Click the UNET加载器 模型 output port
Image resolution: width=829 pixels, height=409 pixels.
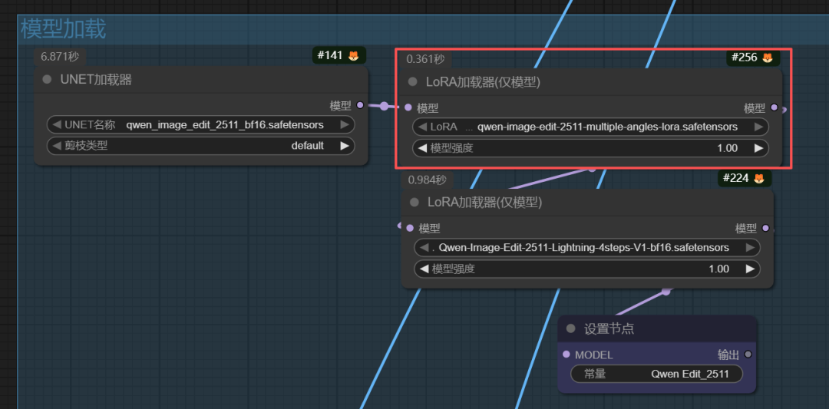(x=360, y=106)
